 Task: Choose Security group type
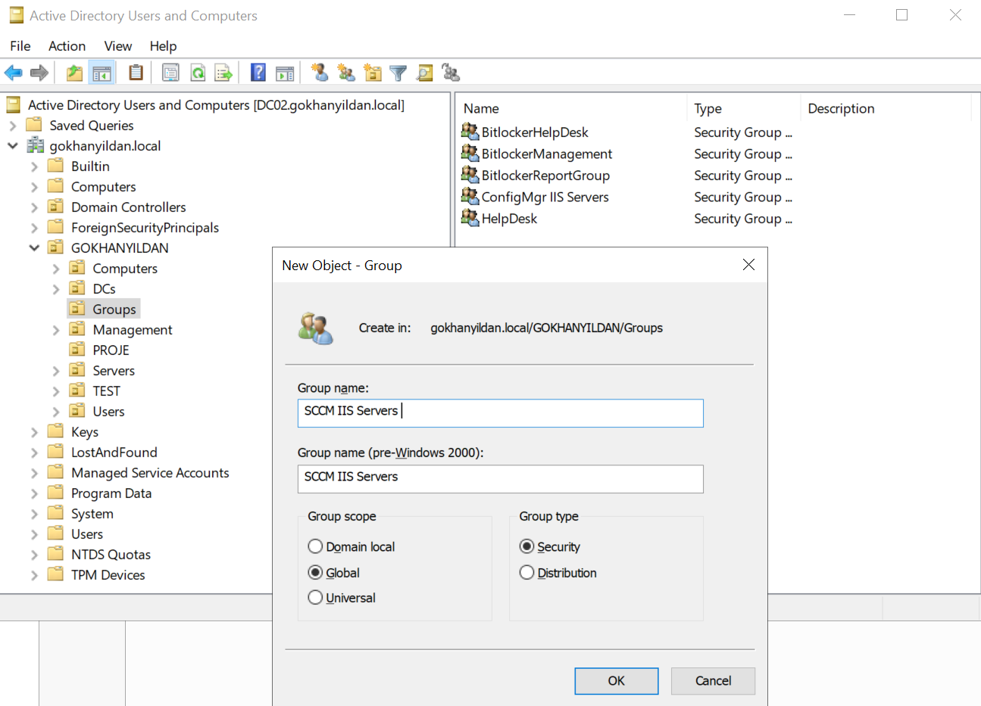click(x=526, y=546)
